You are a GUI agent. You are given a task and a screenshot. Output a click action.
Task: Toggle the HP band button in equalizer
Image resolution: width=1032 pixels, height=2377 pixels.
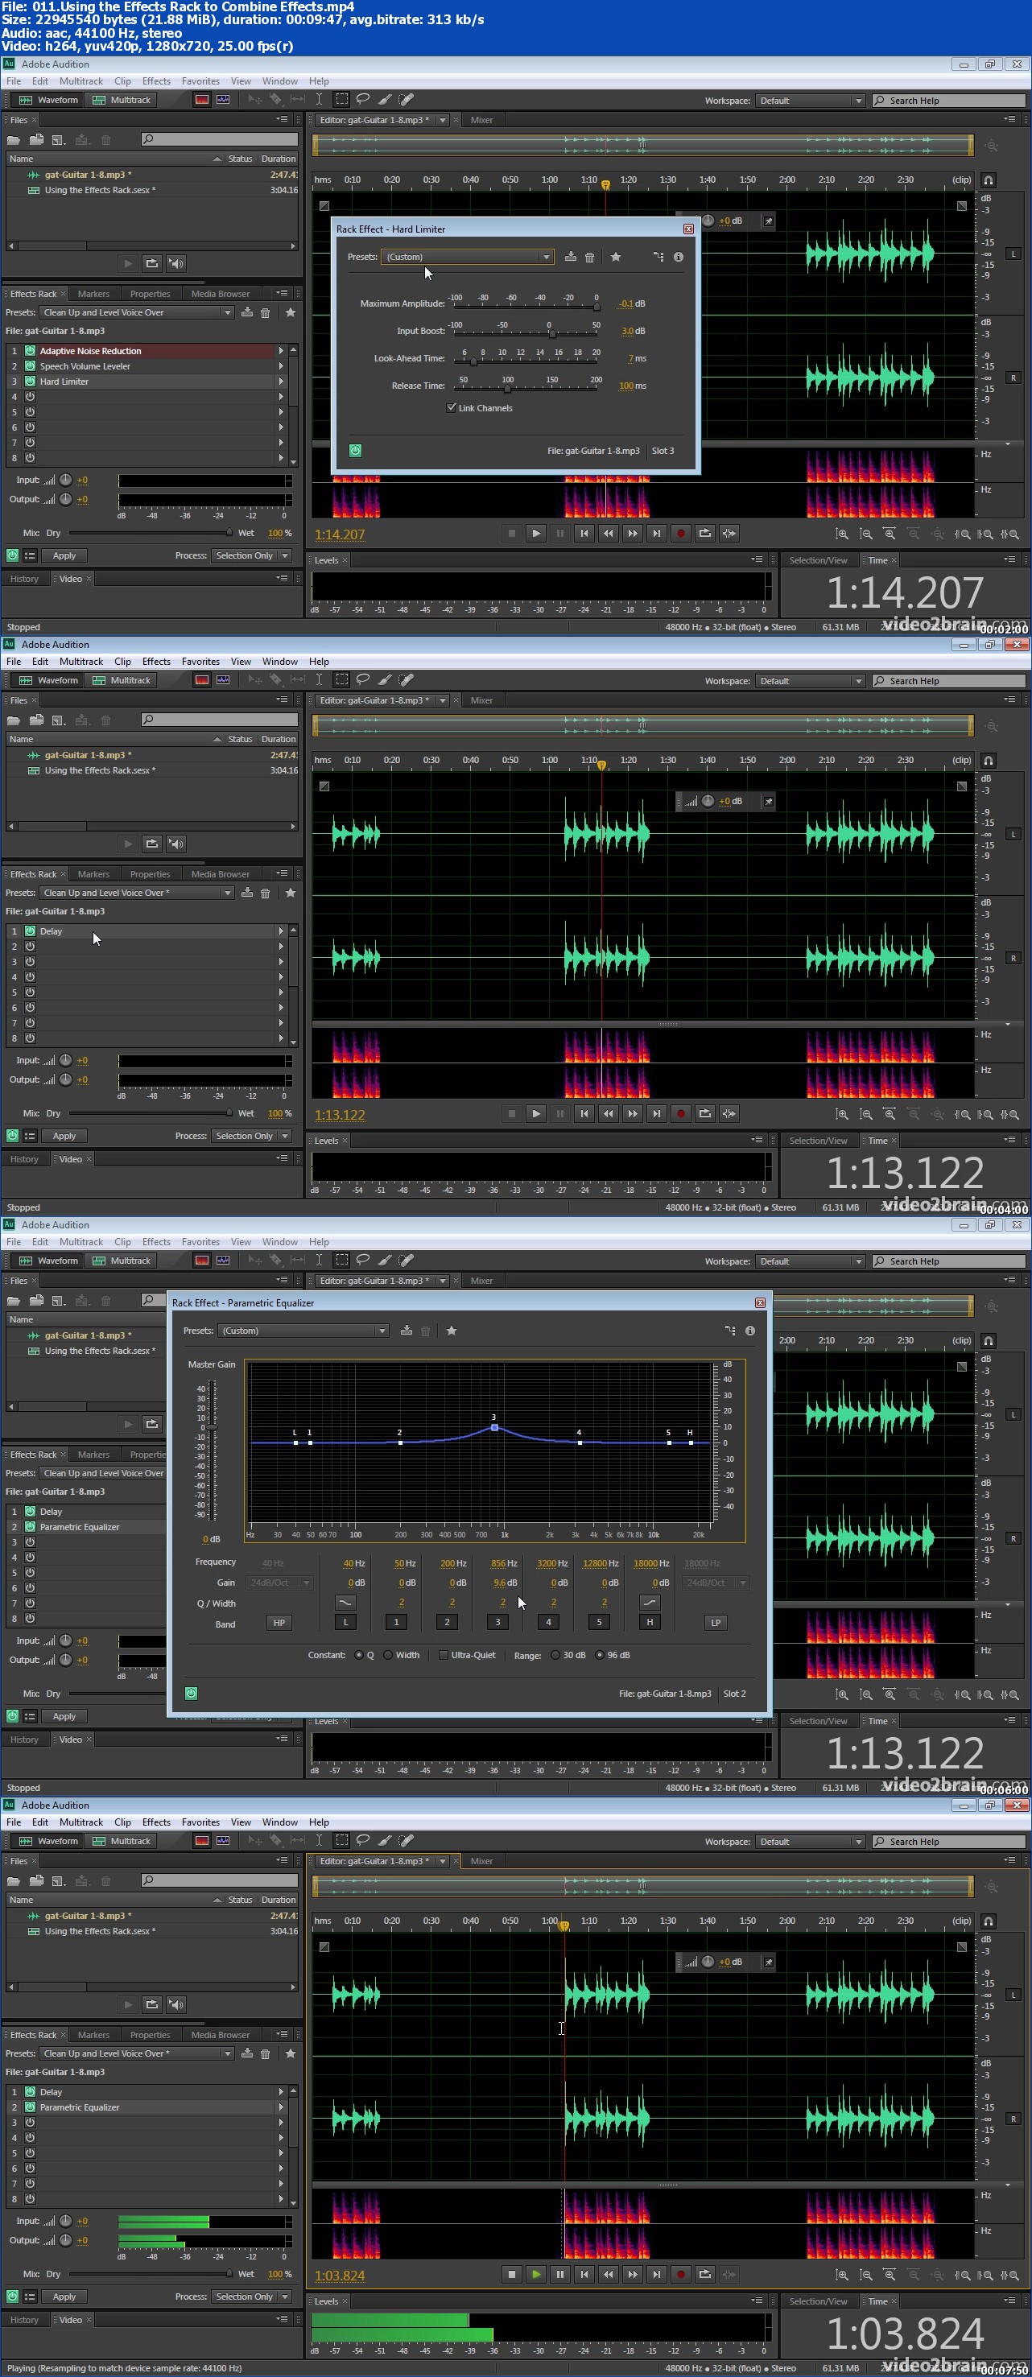coord(279,1622)
